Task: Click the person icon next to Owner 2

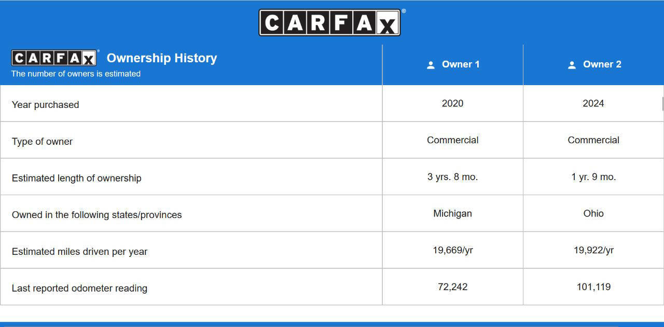Action: coord(572,65)
